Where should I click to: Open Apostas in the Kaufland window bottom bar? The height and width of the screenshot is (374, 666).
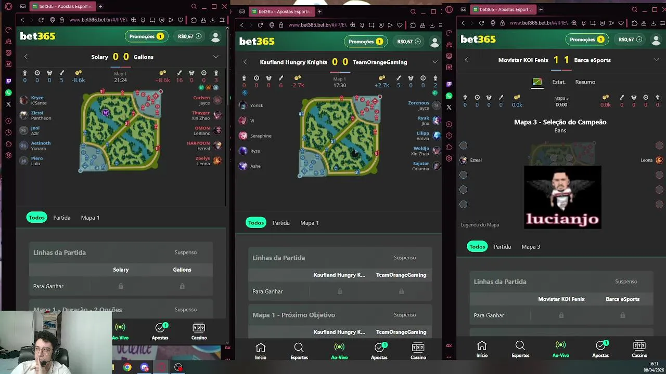click(x=379, y=351)
